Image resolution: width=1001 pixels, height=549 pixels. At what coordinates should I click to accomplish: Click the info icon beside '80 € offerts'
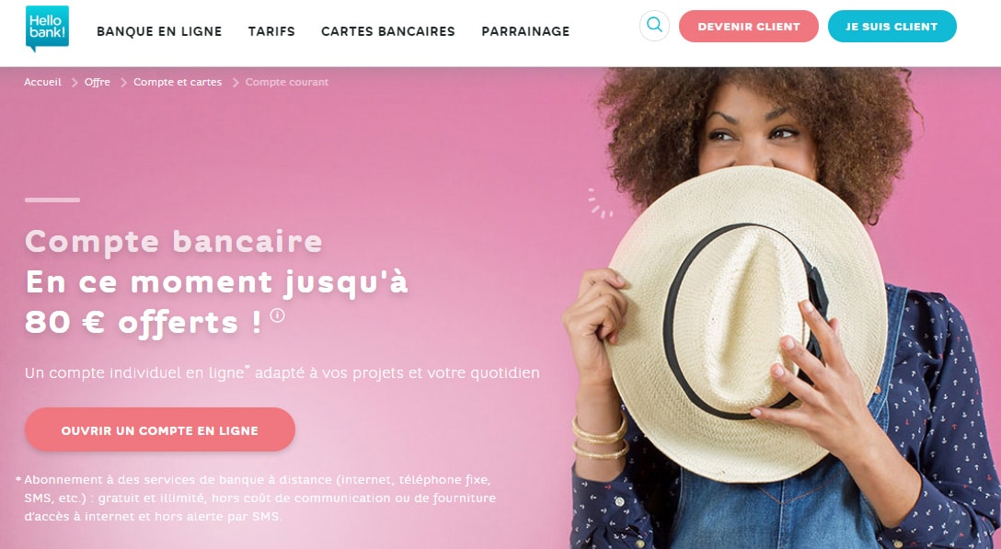277,315
